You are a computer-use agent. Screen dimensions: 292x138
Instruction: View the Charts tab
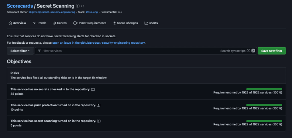[x=151, y=23]
